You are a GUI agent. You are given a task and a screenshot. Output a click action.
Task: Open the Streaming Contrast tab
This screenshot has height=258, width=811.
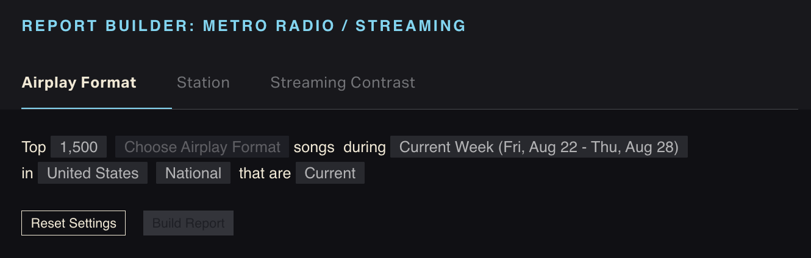tap(343, 83)
